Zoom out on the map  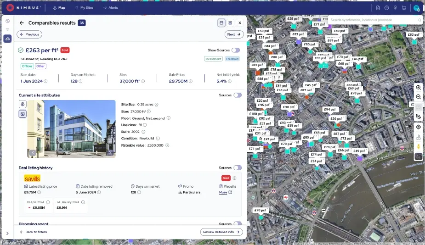(x=418, y=97)
